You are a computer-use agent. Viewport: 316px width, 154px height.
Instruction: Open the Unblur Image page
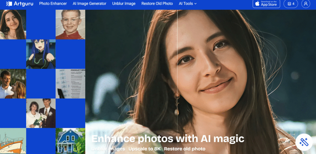(x=124, y=4)
